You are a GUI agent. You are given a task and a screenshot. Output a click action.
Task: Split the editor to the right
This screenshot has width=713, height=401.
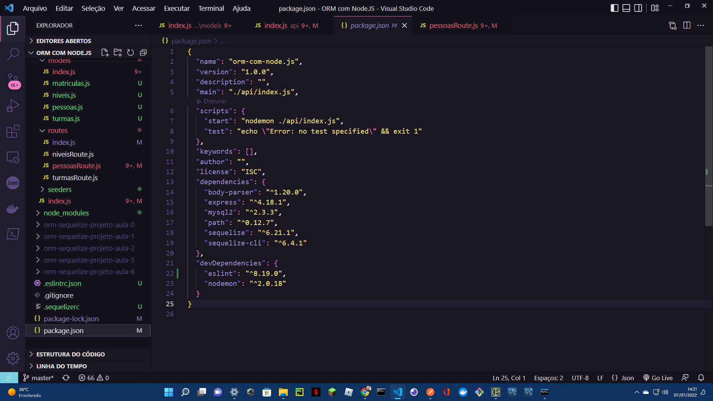click(x=687, y=25)
